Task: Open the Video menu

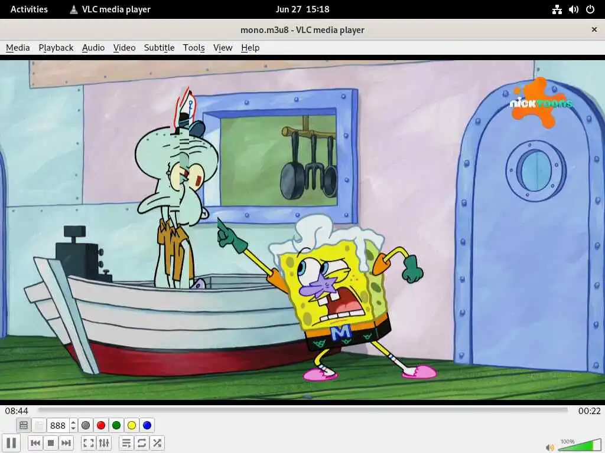Action: point(124,48)
